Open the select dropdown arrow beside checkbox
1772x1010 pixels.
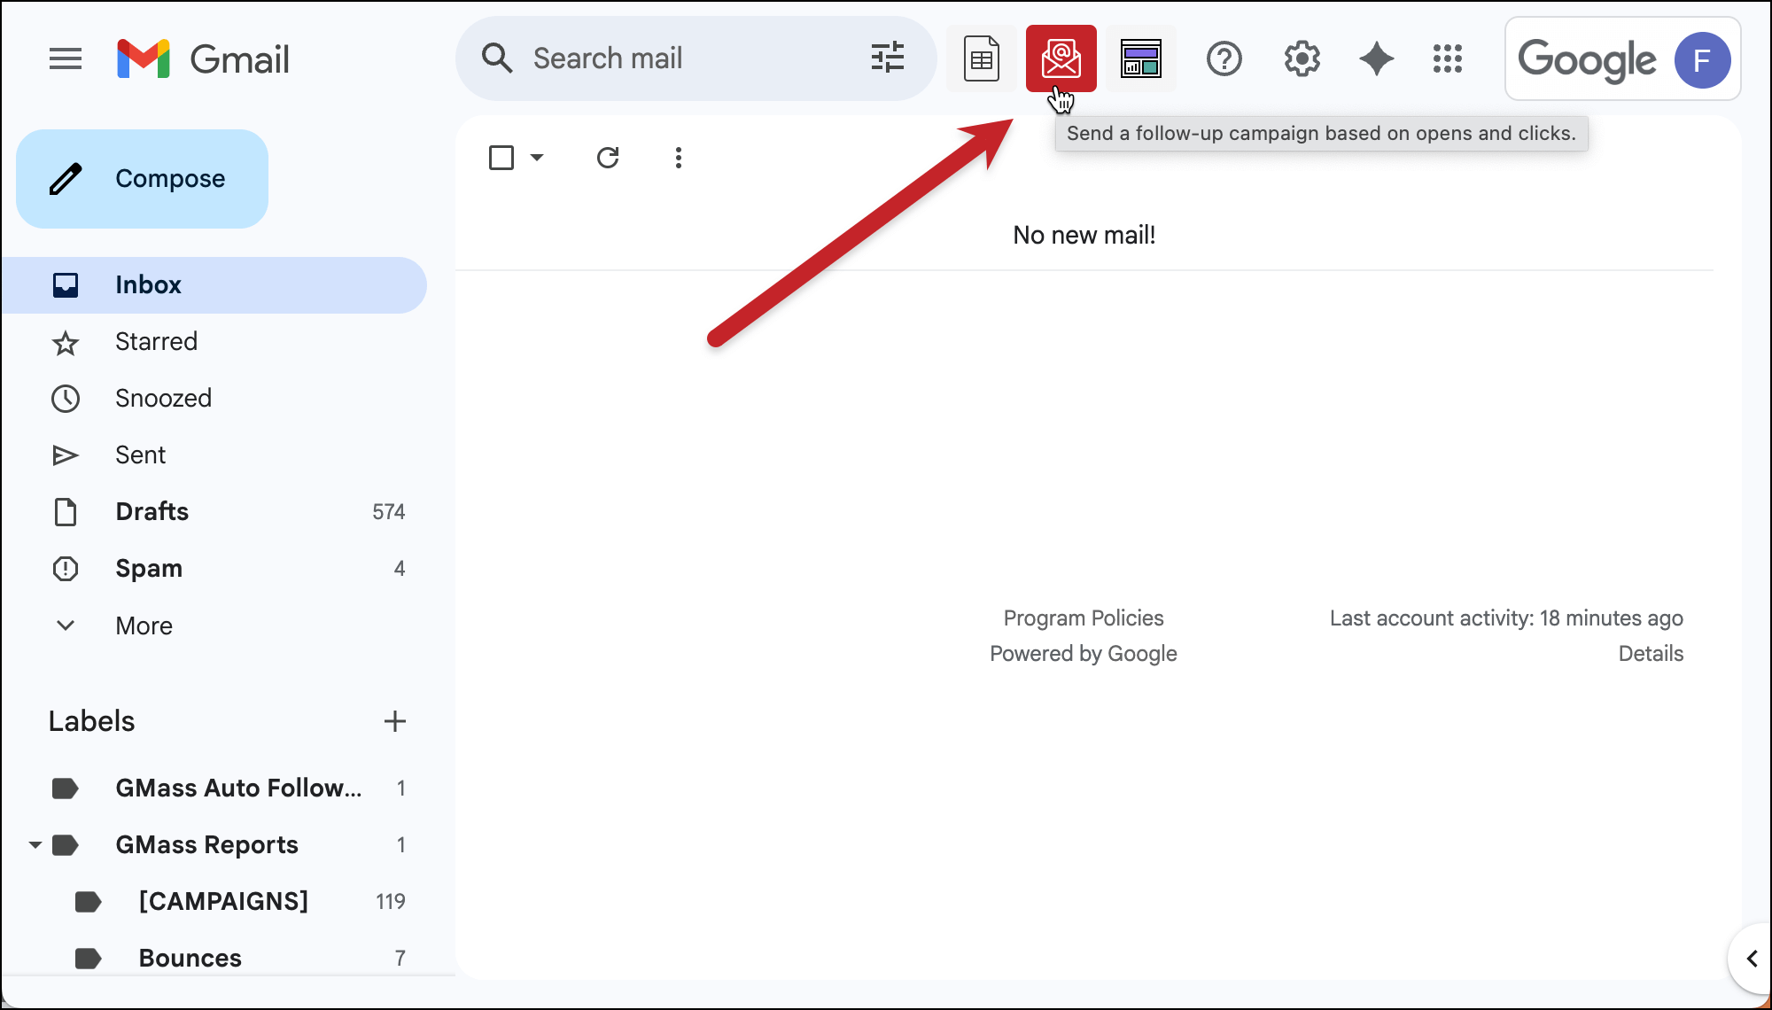pos(537,158)
